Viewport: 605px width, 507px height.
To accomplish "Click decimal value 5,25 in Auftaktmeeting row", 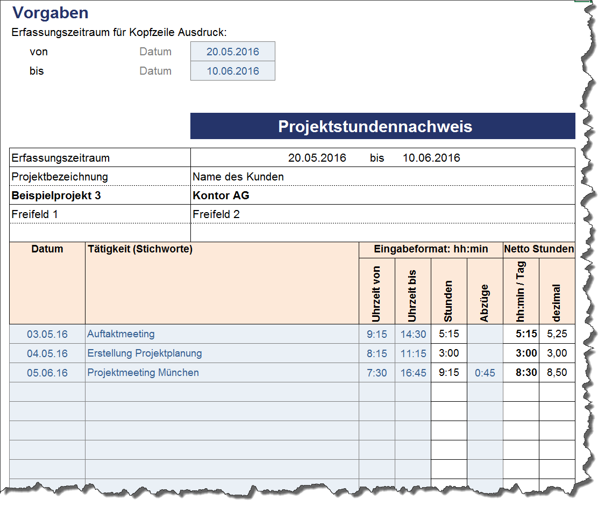I will 557,334.
